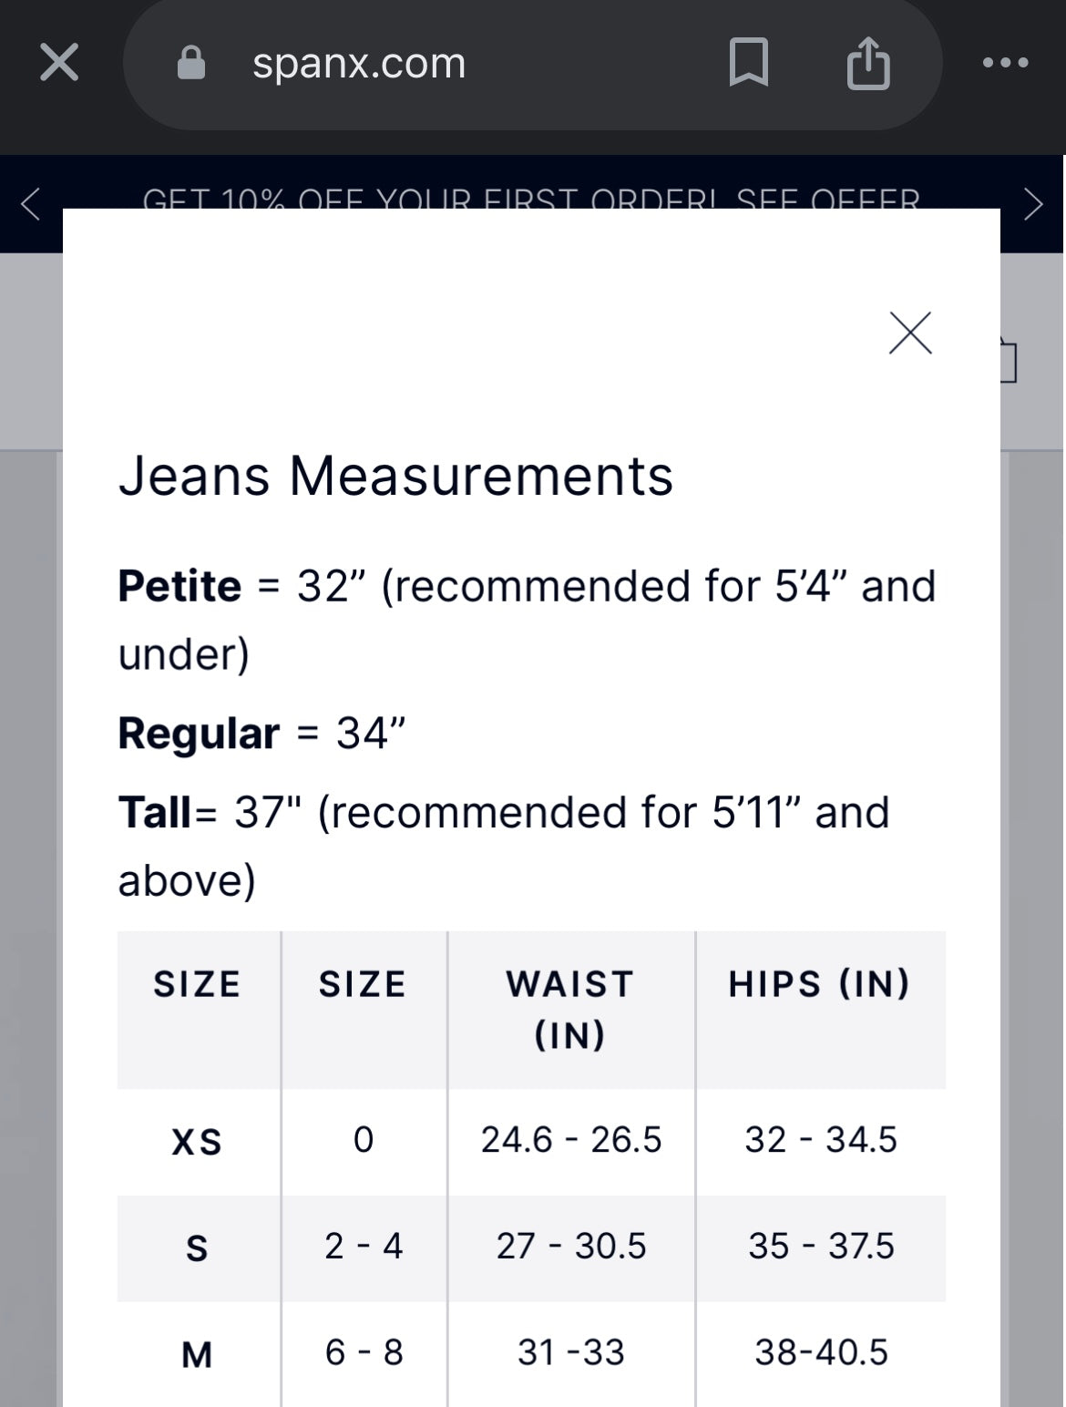1066x1407 pixels.
Task: Bookmark this spanx.com page
Action: 749,64
